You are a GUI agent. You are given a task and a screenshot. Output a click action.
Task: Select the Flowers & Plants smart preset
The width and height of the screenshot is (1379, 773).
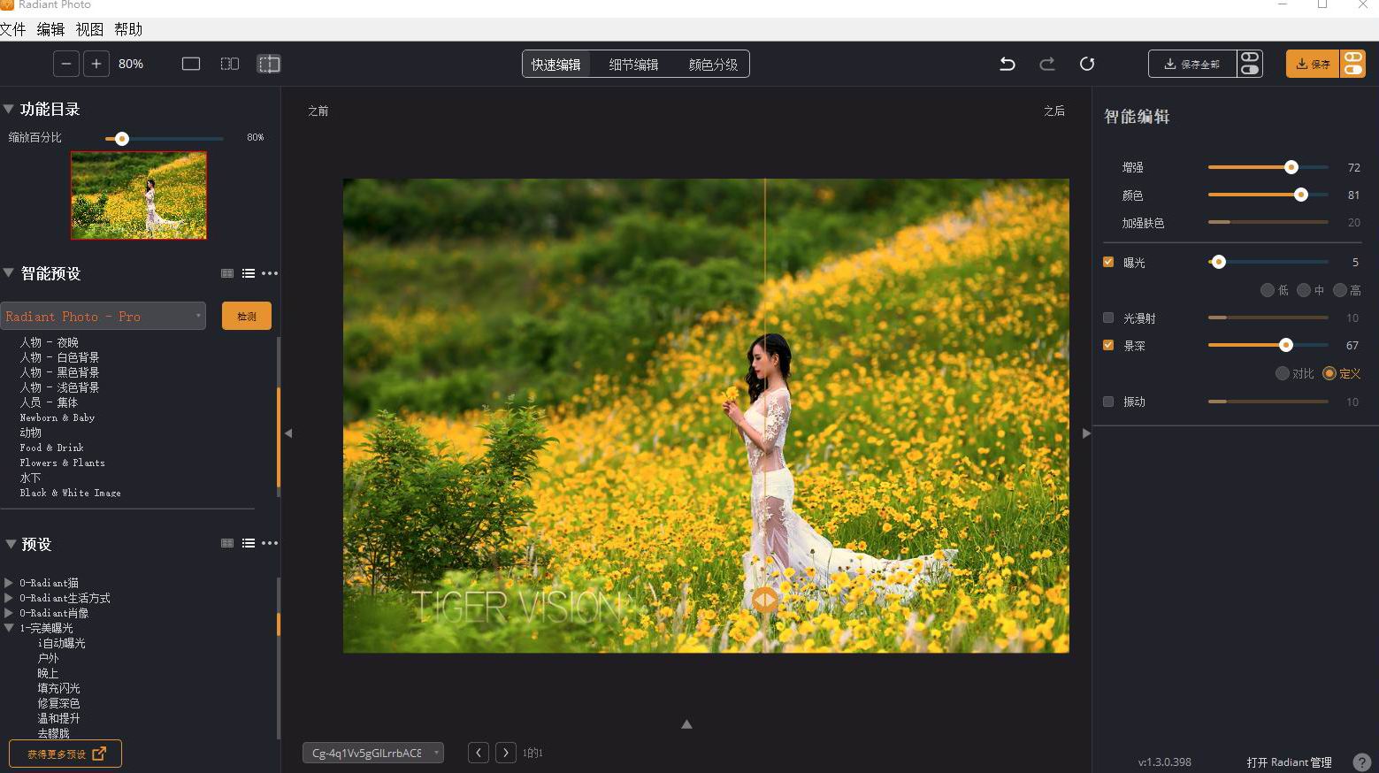62,463
